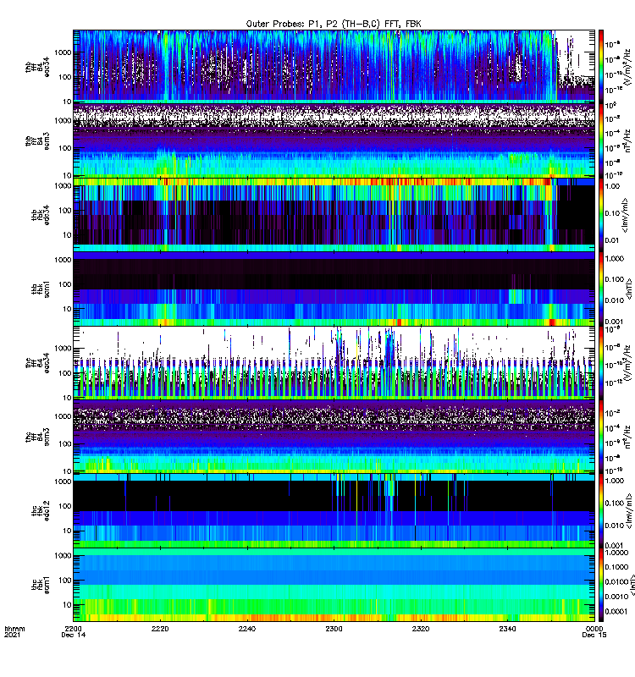Viewport: 635px width, 677px height.
Task: Click the '0.0001' tick on thc scm1 color scale
Action: click(616, 611)
